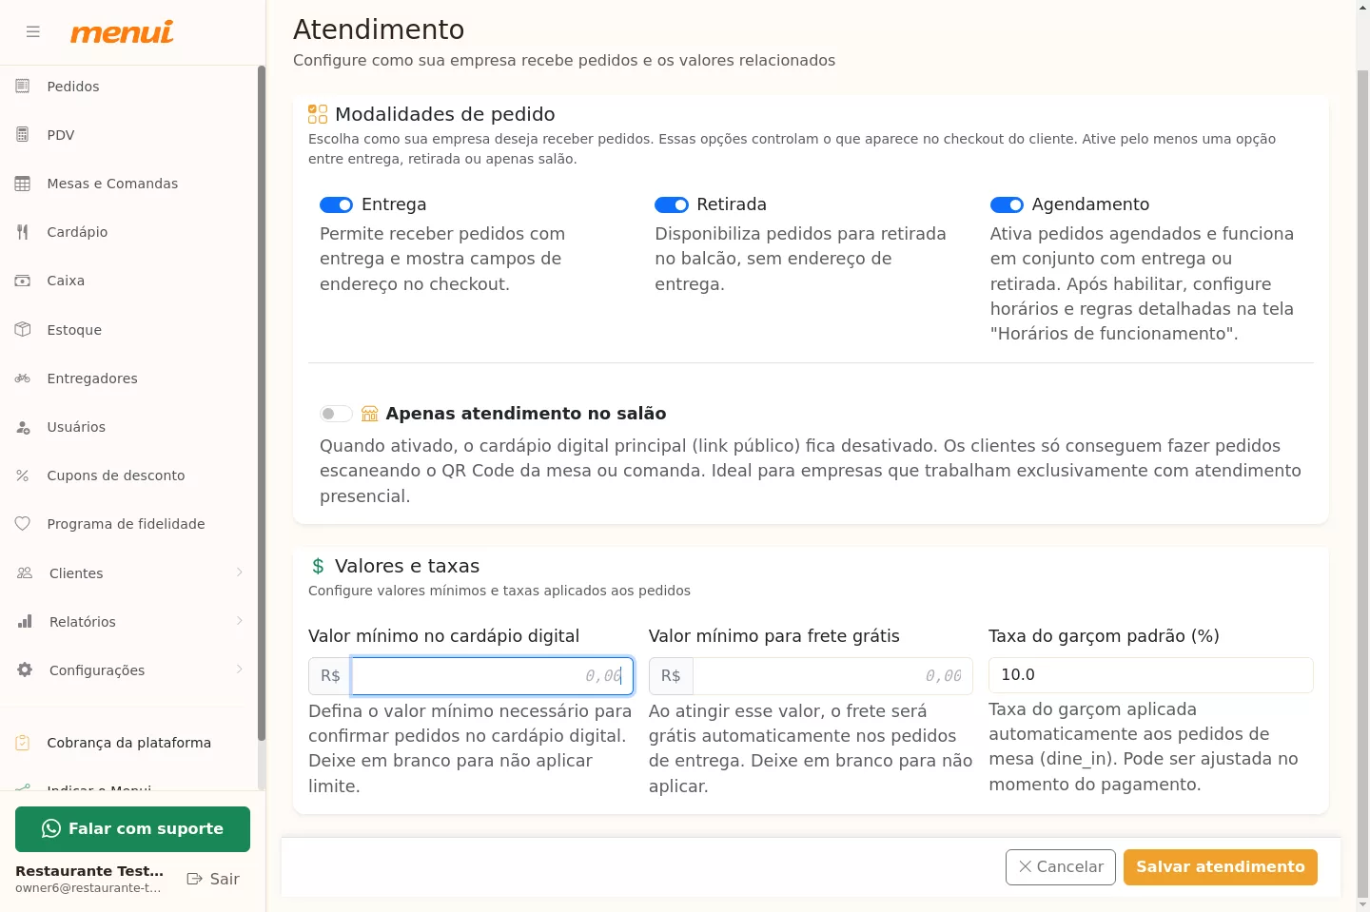Click the X icon in the Cancelar button
Image resolution: width=1370 pixels, height=912 pixels.
[x=1025, y=867]
